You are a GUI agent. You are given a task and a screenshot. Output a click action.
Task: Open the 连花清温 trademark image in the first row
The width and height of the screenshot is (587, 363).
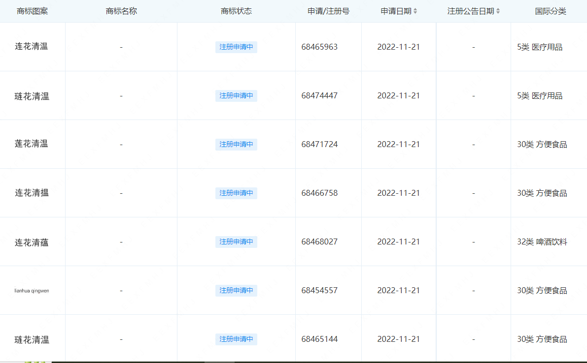pyautogui.click(x=32, y=46)
